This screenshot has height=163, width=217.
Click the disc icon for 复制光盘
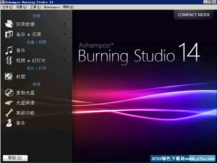tap(9, 93)
